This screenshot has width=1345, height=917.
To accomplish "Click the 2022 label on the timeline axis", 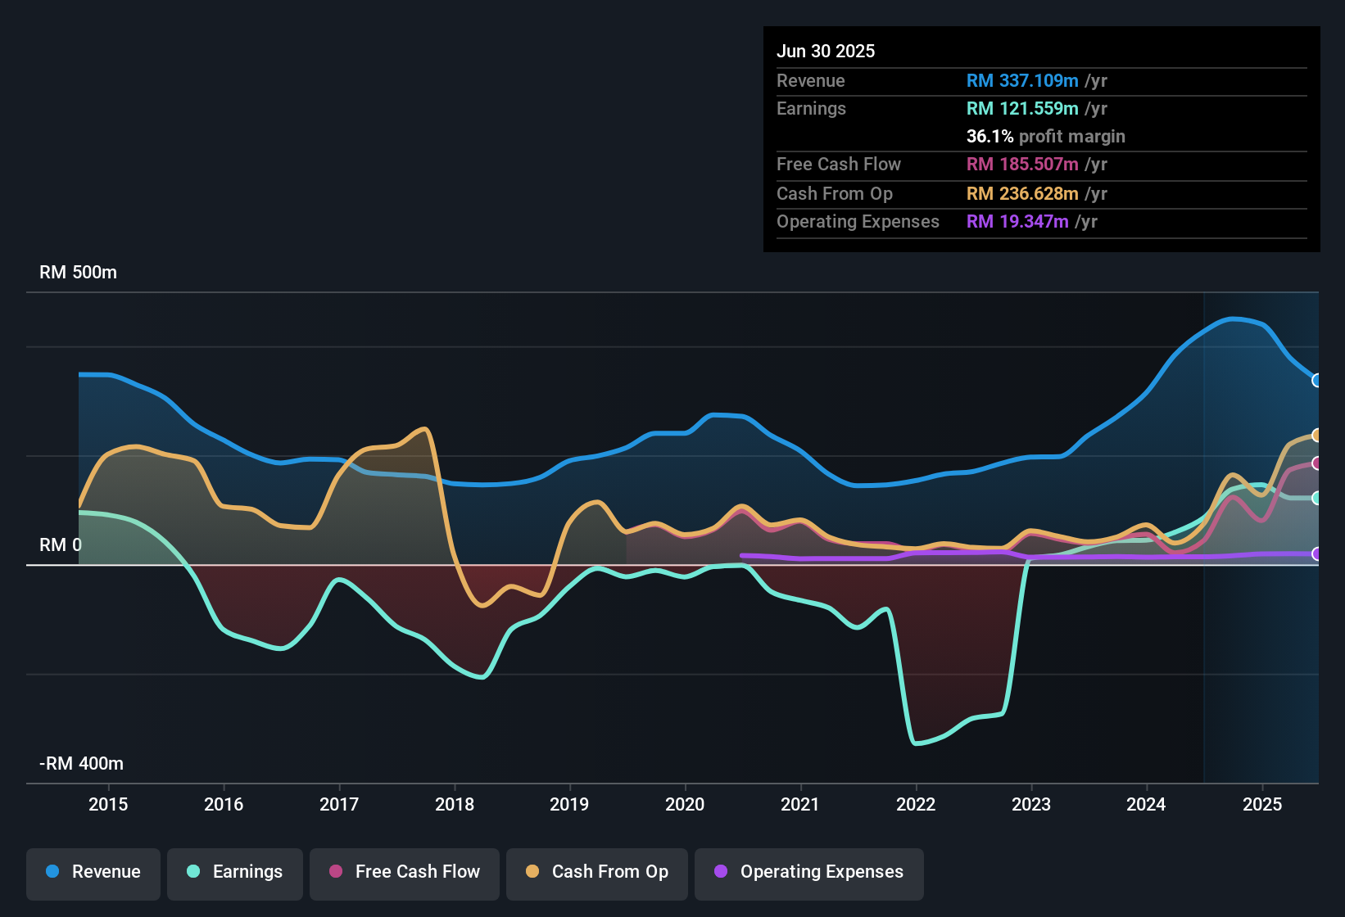I will (917, 805).
